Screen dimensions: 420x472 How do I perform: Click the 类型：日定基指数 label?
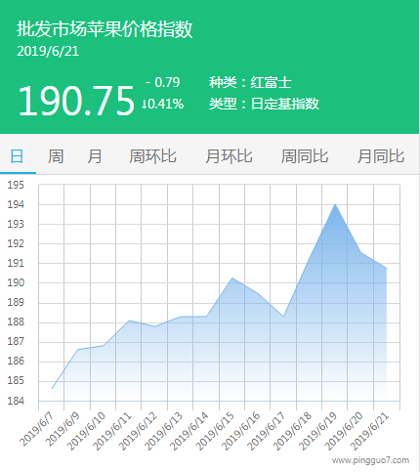(x=264, y=104)
